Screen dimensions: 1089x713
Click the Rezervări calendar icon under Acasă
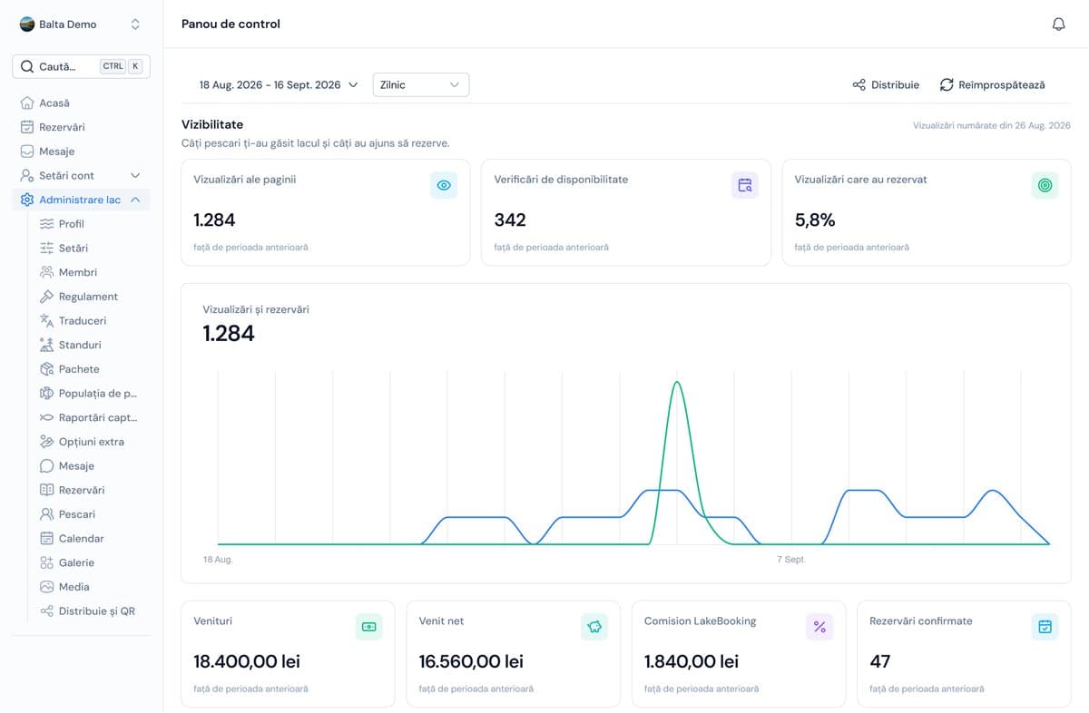point(27,127)
